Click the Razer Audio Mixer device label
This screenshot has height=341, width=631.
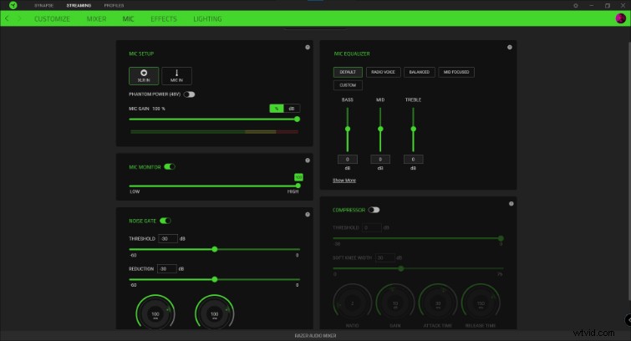point(315,335)
